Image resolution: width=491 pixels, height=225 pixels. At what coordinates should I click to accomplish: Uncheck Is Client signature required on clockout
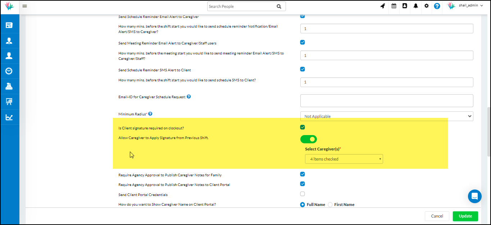point(303,127)
